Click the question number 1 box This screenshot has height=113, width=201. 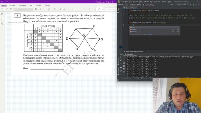coord(17,16)
